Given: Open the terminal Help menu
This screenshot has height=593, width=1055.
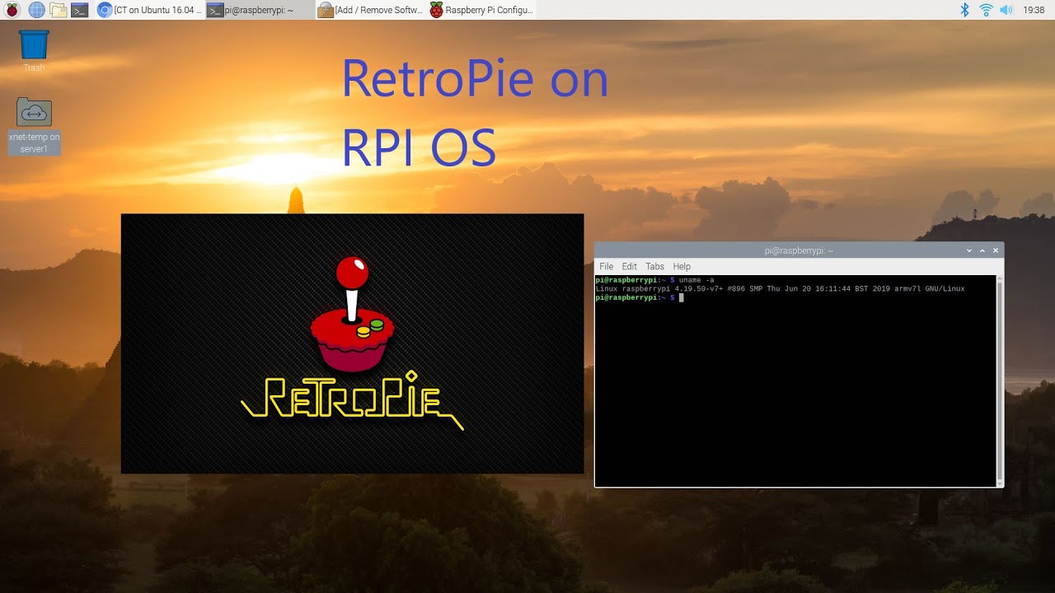Looking at the screenshot, I should click(x=682, y=267).
